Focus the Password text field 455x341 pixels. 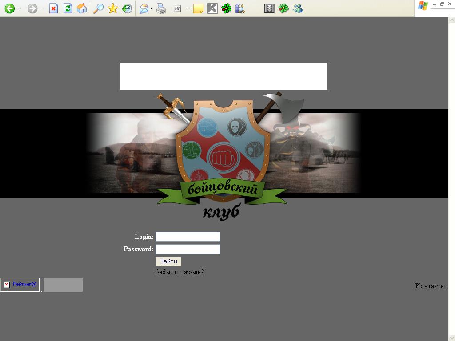(188, 249)
